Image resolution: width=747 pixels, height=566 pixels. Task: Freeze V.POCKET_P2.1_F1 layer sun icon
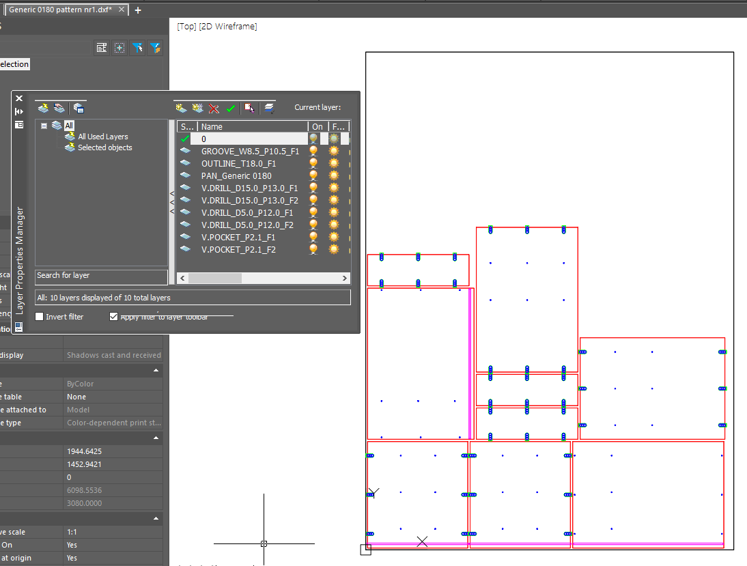[334, 237]
